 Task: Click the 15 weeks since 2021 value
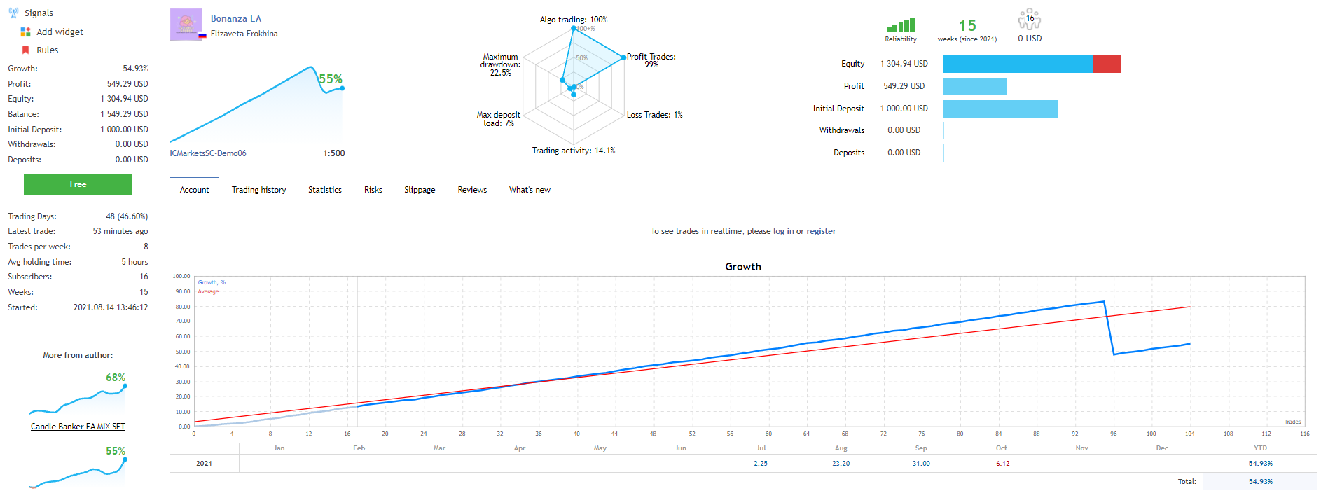[x=967, y=26]
